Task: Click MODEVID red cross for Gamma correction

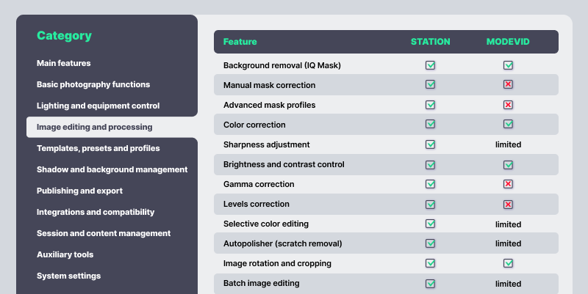Action: [x=508, y=184]
